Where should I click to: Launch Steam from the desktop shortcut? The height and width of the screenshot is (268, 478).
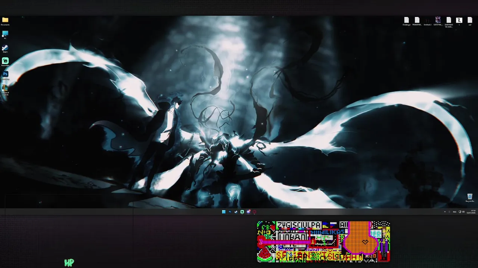(5, 49)
